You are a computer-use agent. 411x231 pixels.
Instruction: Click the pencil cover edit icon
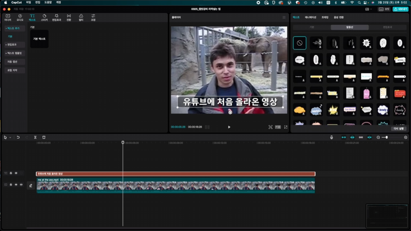(x=31, y=186)
